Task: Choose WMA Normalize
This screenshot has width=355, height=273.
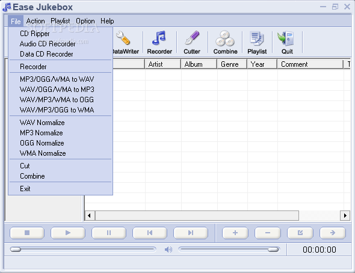Action: coord(60,153)
